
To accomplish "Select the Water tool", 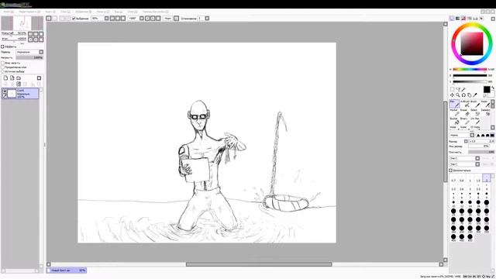I will click(x=485, y=104).
